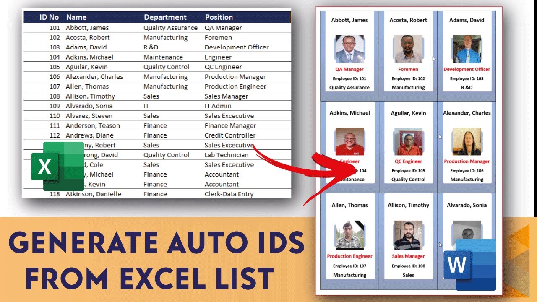Screen dimensions: 537x302
Task: Click the Alvarez, Steven name cell
Action: coord(89,116)
